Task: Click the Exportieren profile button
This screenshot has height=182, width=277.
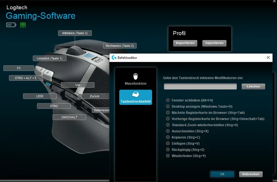Action: (x=214, y=43)
